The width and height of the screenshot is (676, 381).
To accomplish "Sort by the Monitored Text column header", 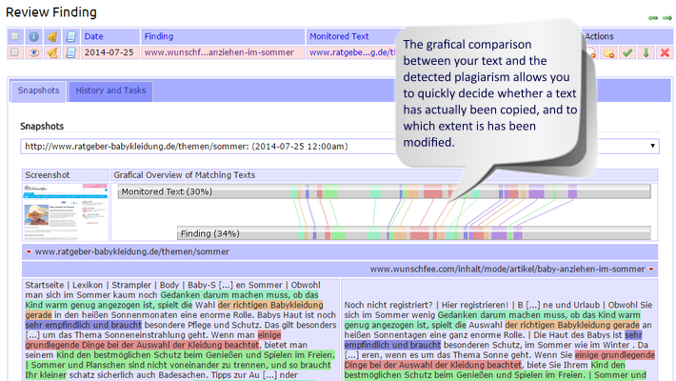I will (x=339, y=37).
